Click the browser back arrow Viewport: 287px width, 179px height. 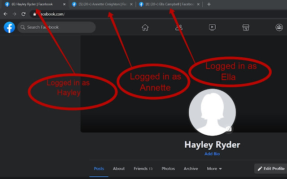pos(6,14)
